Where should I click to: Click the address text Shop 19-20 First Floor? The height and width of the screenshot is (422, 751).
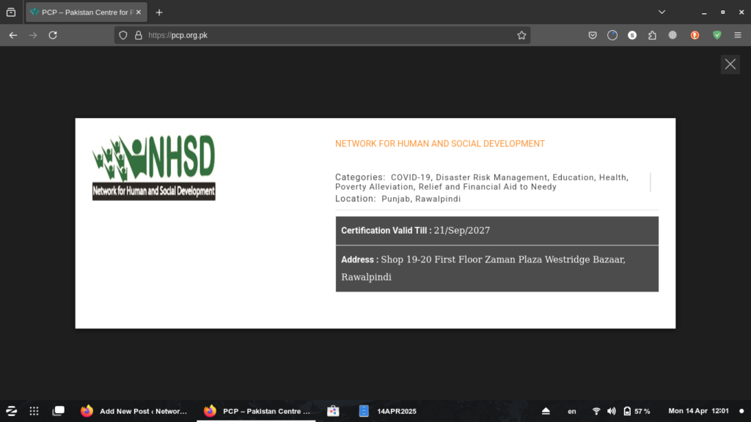pos(430,259)
